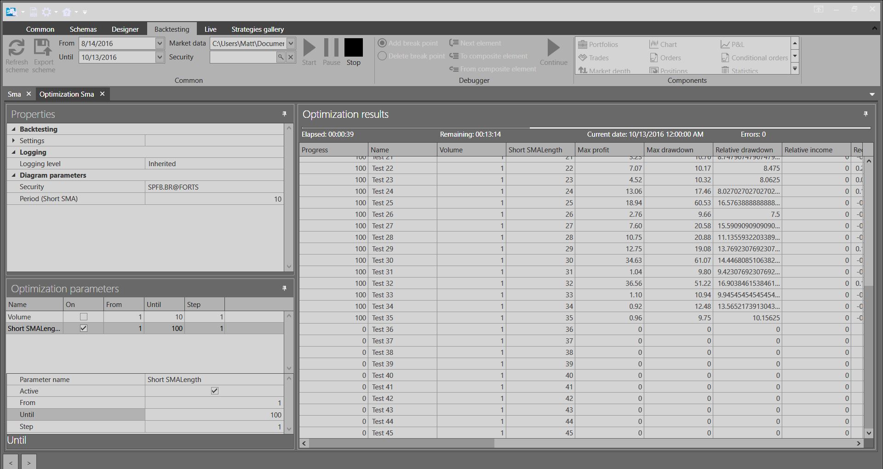Click the Pause backtesting icon
The image size is (883, 469).
click(331, 48)
